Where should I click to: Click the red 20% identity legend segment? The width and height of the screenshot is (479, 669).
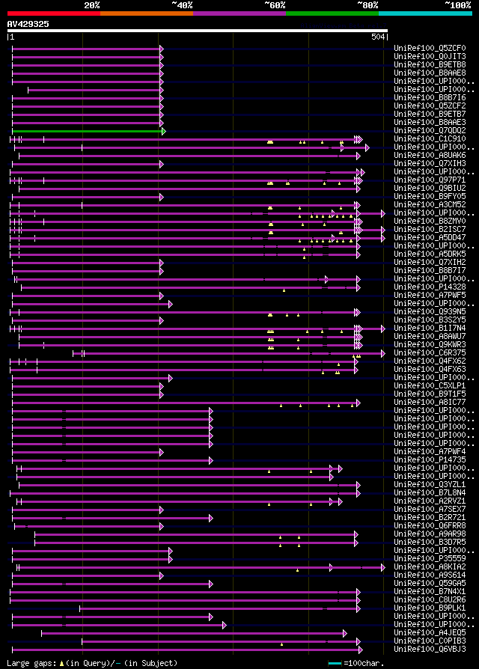[x=54, y=13]
